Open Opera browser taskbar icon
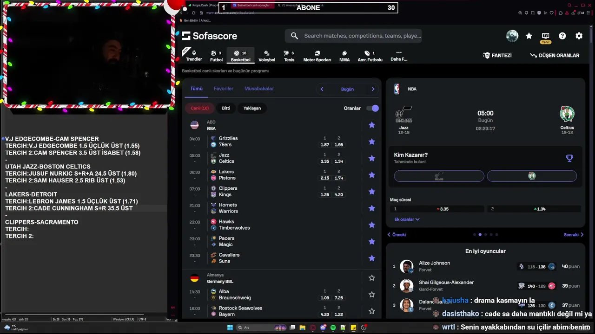 (312, 328)
